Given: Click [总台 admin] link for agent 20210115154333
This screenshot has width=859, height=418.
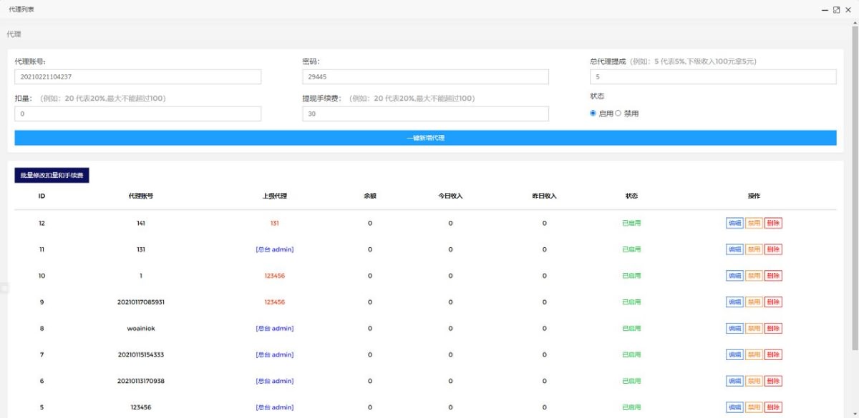Looking at the screenshot, I should click(x=275, y=355).
